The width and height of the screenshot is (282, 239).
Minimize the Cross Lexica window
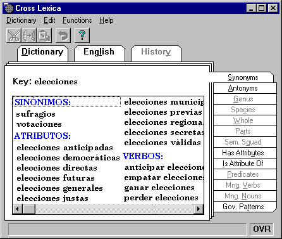[x=251, y=8]
